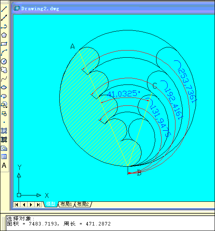The width and height of the screenshot is (215, 231).
Task: Select the Circle tool
Action: [x=4, y=61]
